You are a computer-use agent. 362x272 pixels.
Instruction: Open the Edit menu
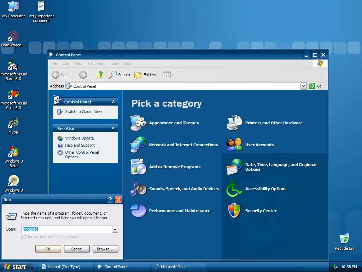point(66,63)
